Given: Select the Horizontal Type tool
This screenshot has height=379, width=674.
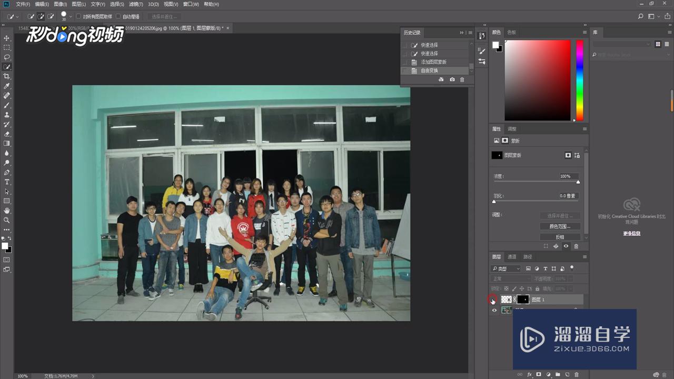Looking at the screenshot, I should [7, 182].
